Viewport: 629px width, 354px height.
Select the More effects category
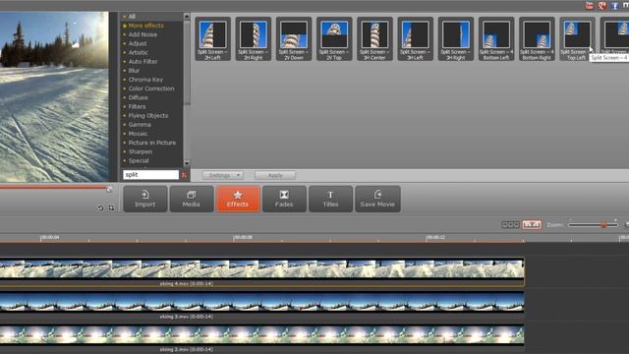[146, 26]
